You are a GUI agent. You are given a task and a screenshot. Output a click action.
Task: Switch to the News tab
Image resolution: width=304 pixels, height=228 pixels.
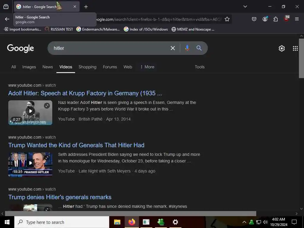click(x=47, y=67)
